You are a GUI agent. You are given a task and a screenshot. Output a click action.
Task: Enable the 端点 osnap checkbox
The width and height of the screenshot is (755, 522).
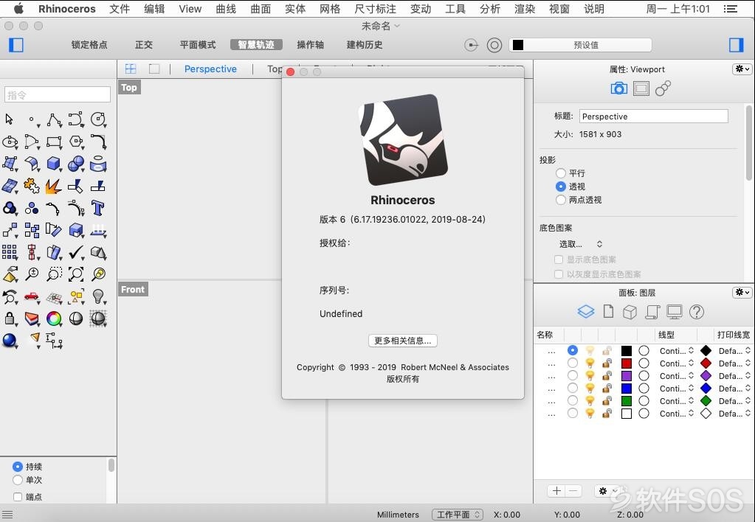click(18, 496)
